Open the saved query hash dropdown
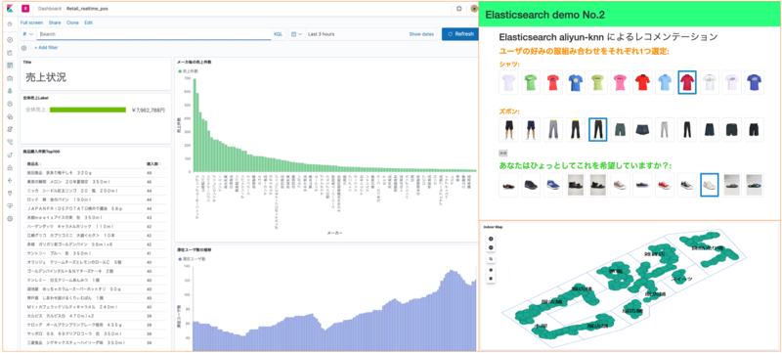 [28, 34]
